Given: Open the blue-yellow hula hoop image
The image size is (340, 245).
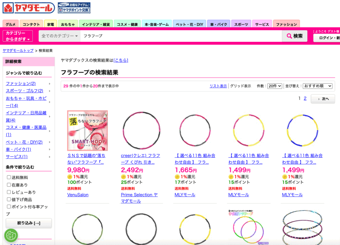Looking at the screenshot, I should (x=302, y=130).
